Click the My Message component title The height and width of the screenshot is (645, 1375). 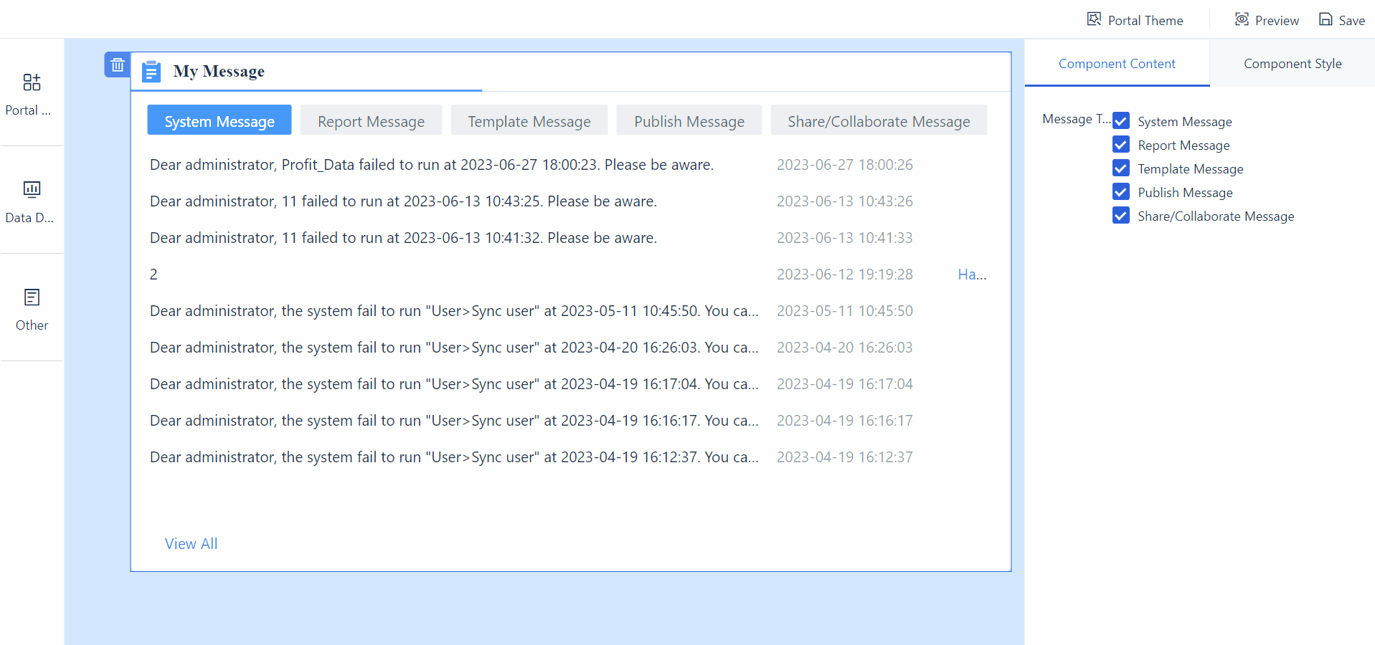click(219, 71)
